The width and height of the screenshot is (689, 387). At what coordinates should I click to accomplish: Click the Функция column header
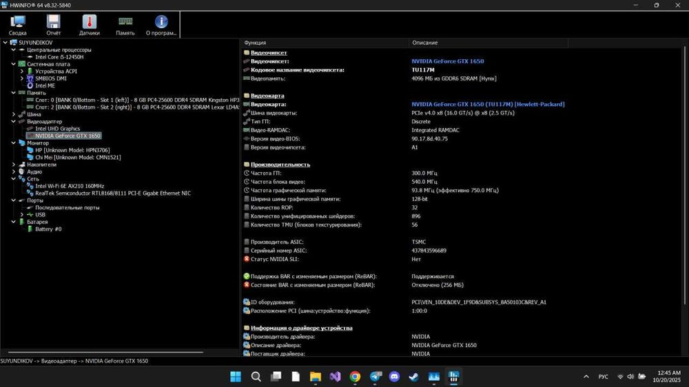[x=325, y=43]
